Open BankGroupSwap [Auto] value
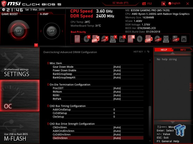Image resolution: width=193 pixels, height=144 pixels. pyautogui.click(x=117, y=74)
